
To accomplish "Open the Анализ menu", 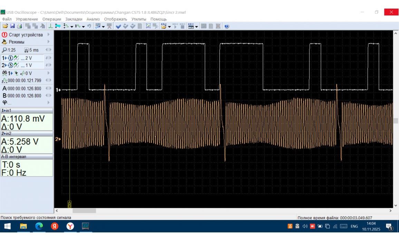I will click(x=93, y=19).
